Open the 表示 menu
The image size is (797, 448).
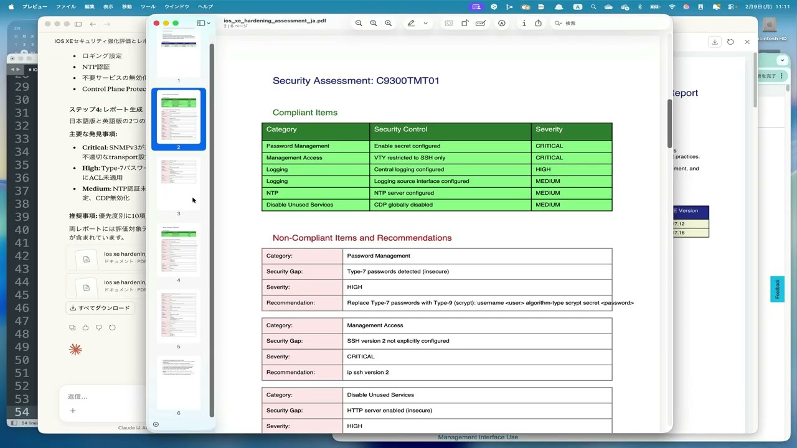click(x=108, y=6)
